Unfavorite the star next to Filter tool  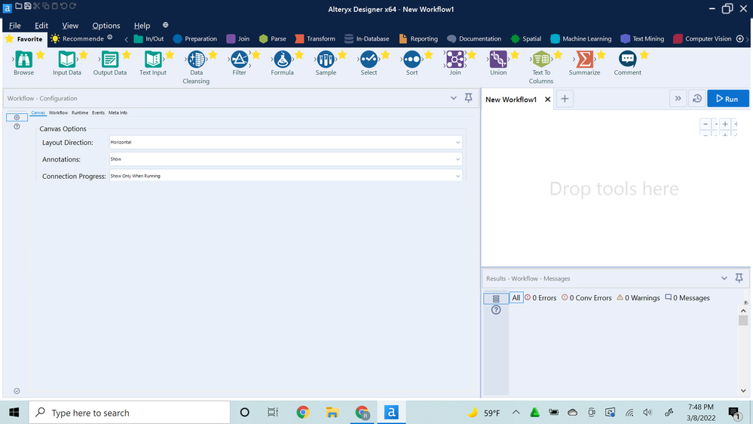pos(256,55)
